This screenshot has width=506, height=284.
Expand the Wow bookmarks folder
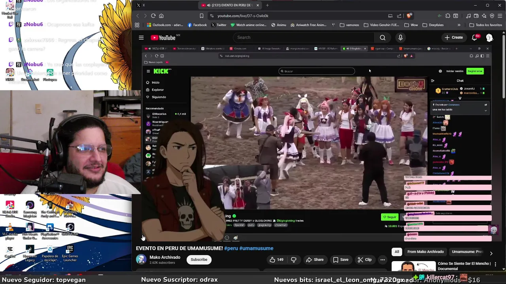[411, 25]
